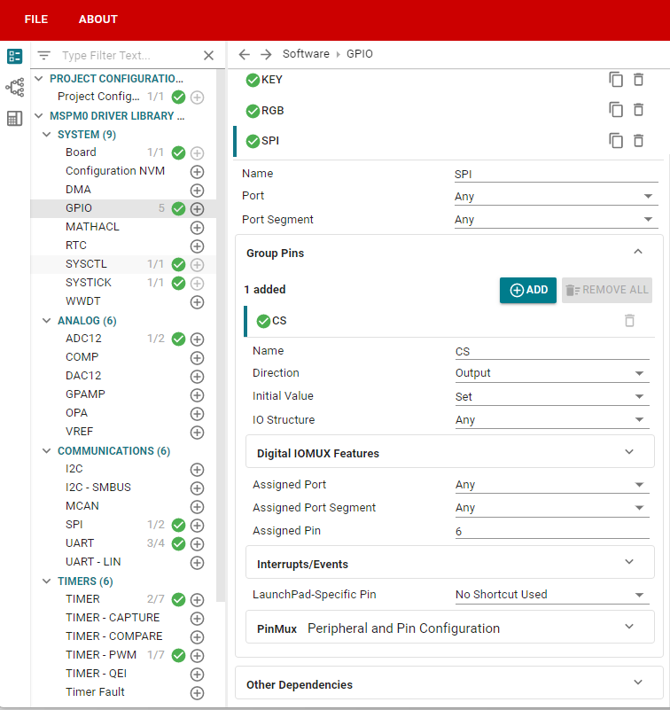
Task: Add a WWDT instance
Action: click(x=197, y=302)
